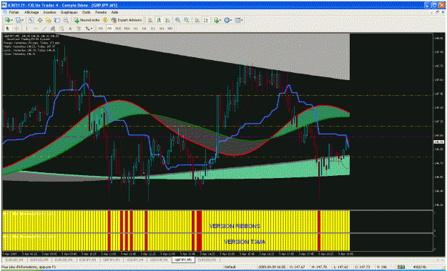Select the arrow cursor tool

point(7,29)
